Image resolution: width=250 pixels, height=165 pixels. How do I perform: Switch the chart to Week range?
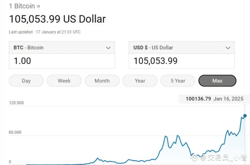click(64, 81)
